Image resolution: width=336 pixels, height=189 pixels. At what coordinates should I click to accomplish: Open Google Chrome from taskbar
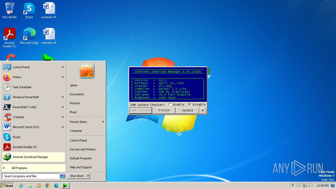click(x=48, y=186)
